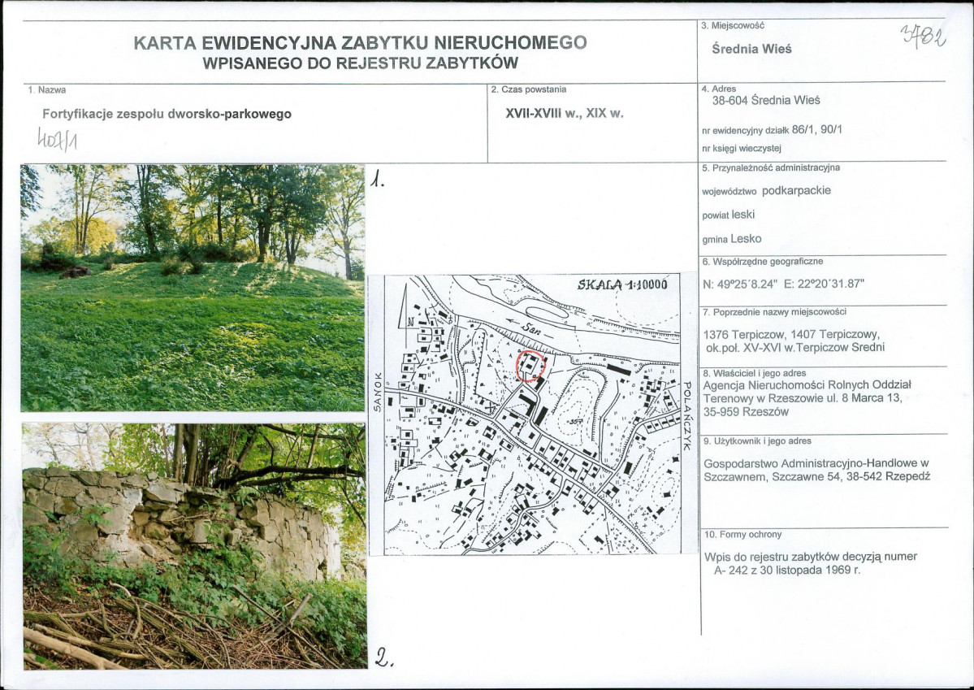Viewport: 974px width, 690px height.
Task: Click the label '9. Użytkownik i jego adres'
Action: point(758,441)
